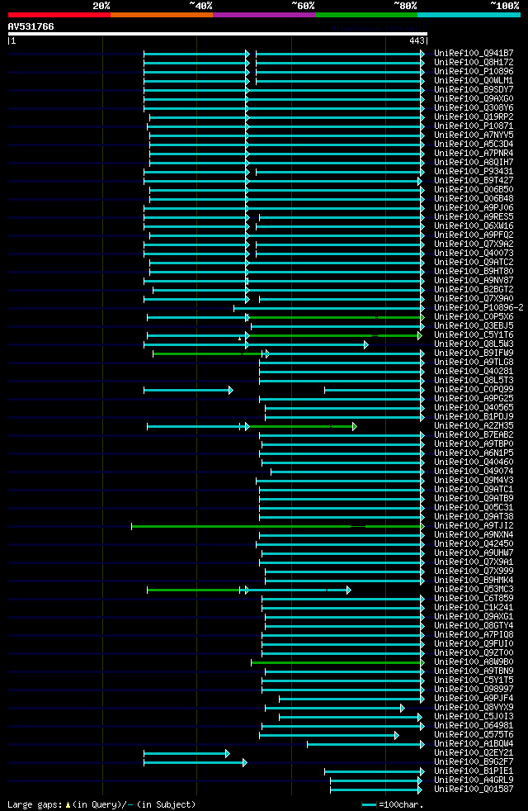Screen dimensions: 528x811
Task: Select the UniRef100_B9T427 label
Action: coord(474,181)
